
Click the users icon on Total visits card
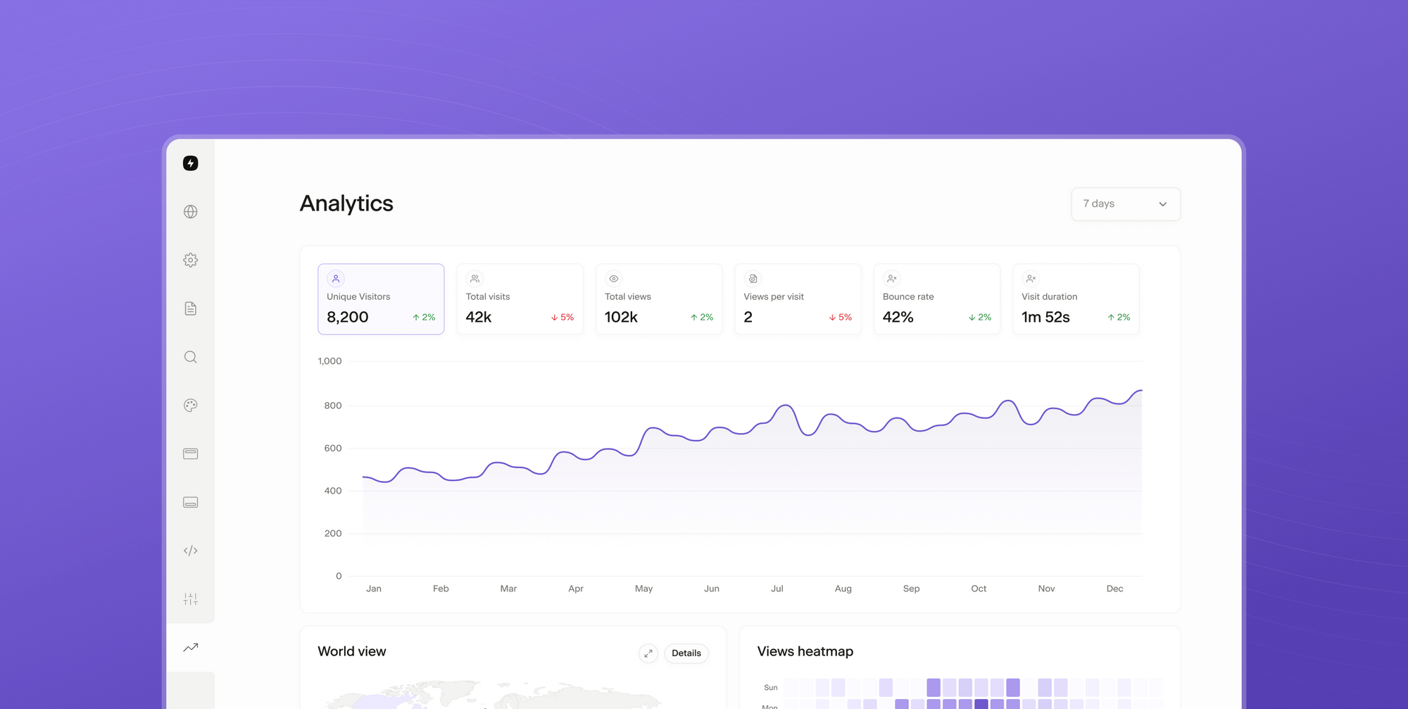coord(474,279)
